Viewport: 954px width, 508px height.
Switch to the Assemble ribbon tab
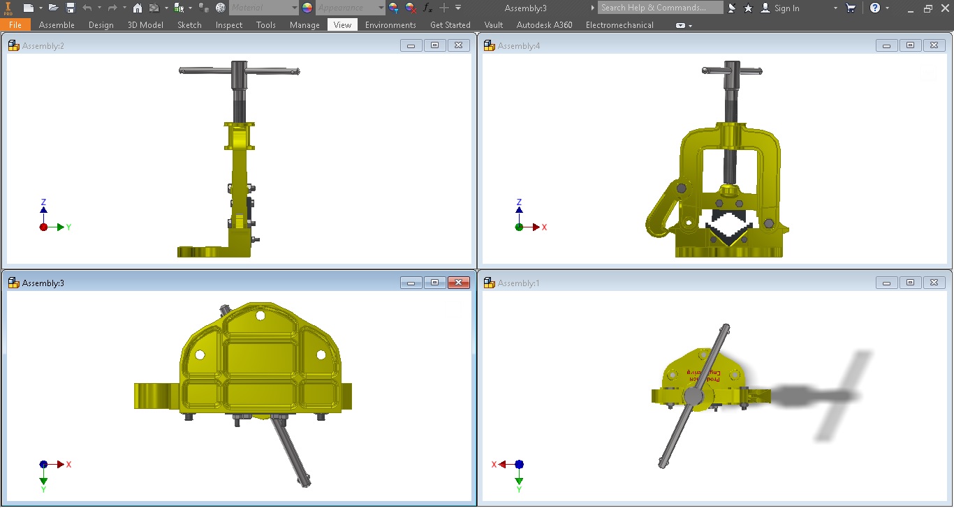(57, 24)
